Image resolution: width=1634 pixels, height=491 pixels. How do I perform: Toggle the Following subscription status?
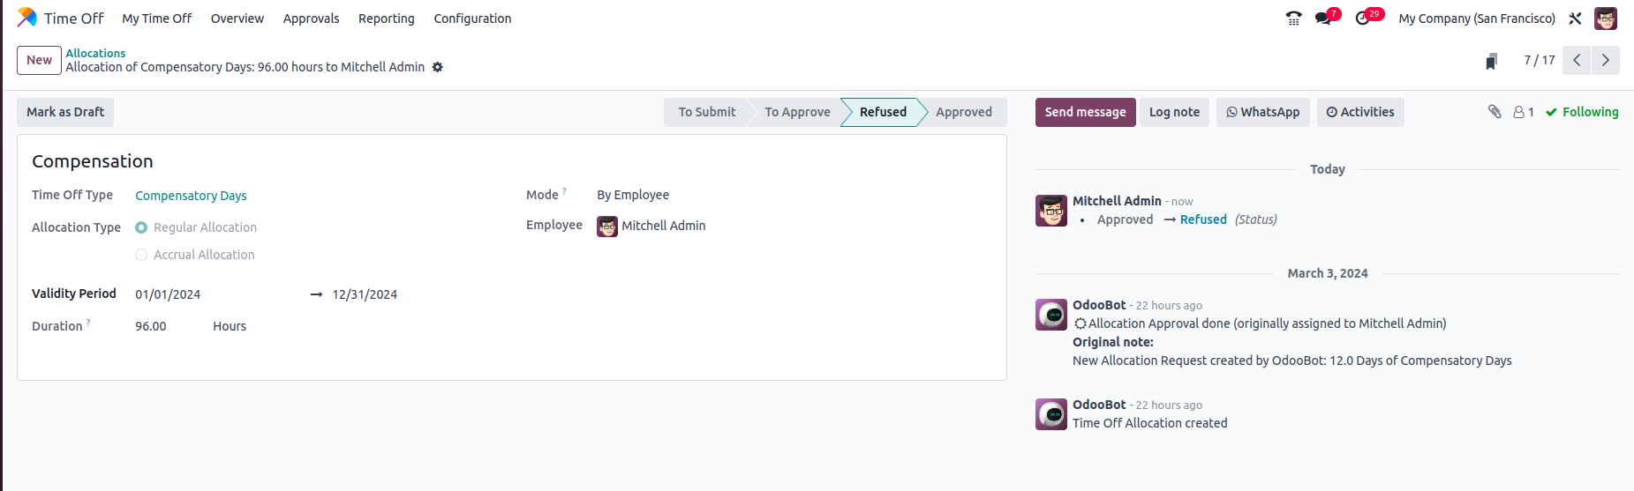pyautogui.click(x=1582, y=112)
